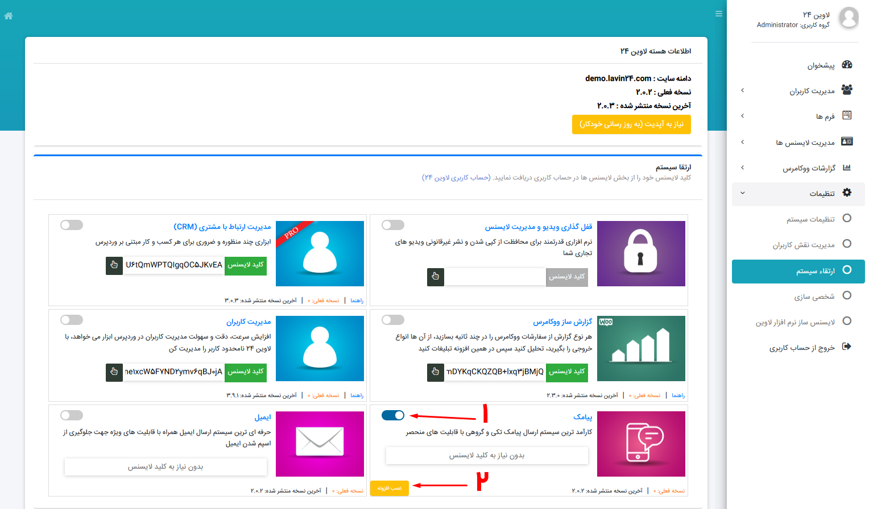Click the نیاز به آپدیت update button
869x509 pixels.
[x=631, y=124]
